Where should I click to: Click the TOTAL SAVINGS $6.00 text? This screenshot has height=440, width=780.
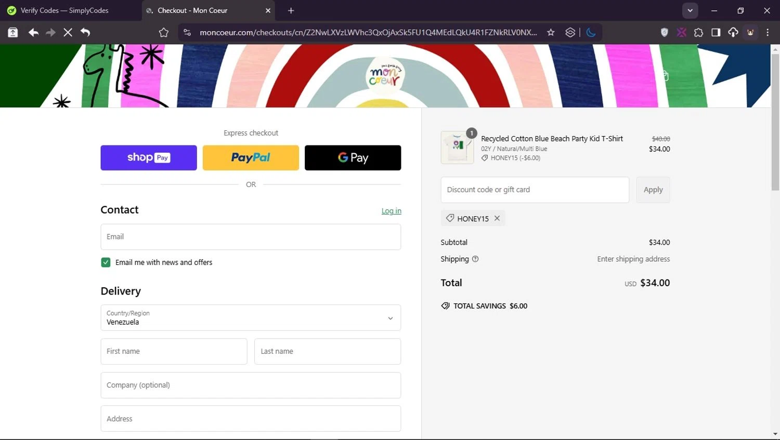click(490, 306)
